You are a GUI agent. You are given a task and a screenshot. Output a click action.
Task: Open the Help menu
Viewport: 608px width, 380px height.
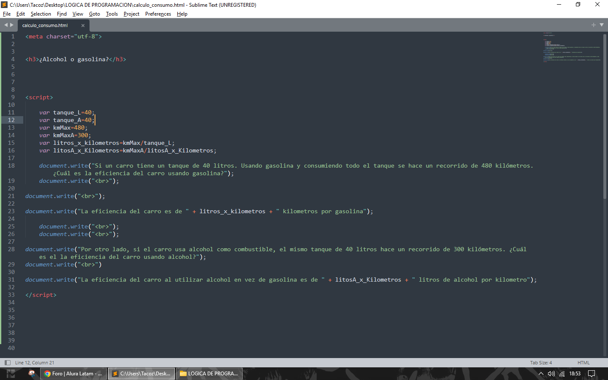pos(182,14)
